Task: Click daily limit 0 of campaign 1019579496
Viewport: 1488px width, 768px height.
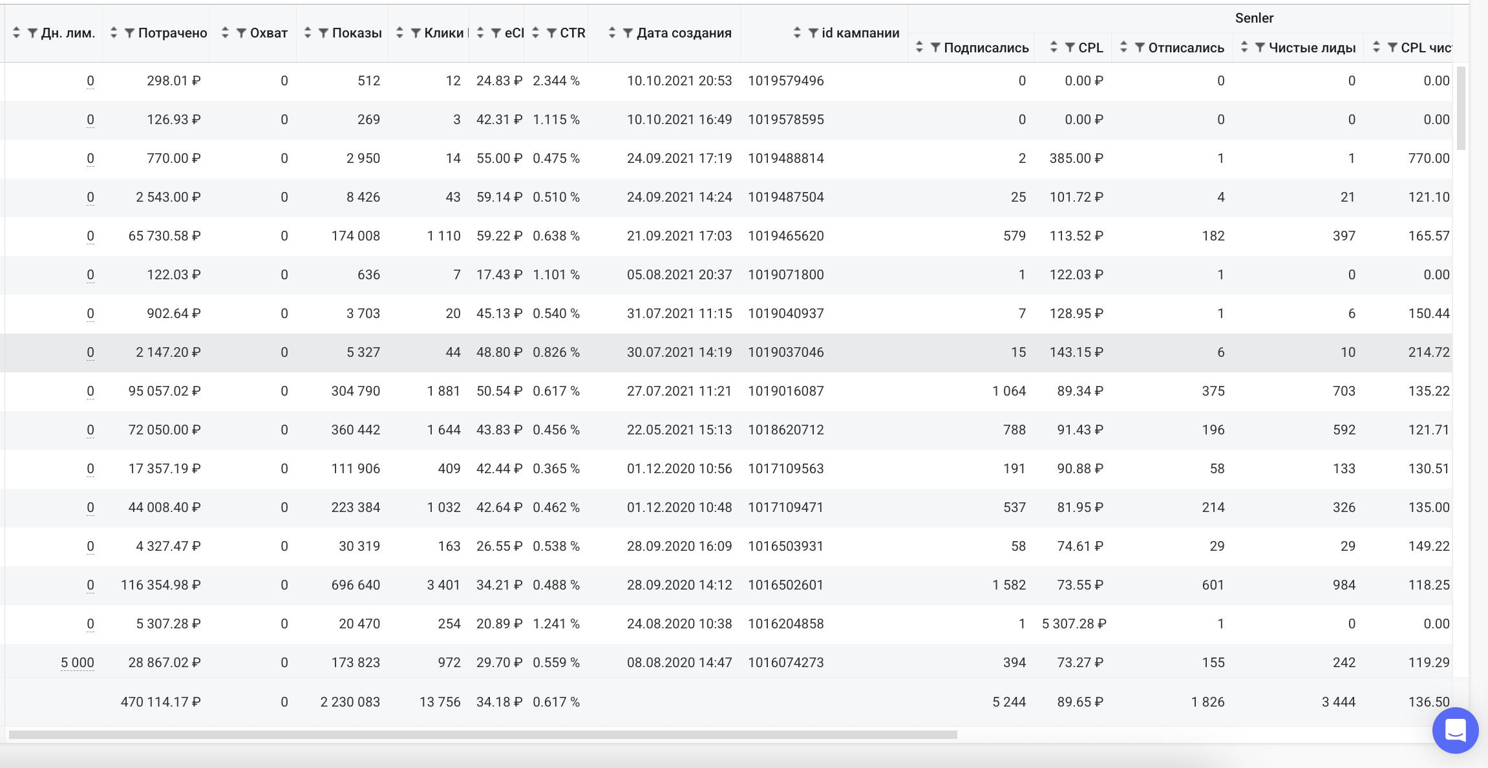Action: pos(90,81)
